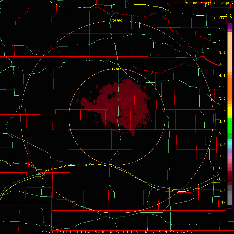234x234 pixels.
Task: Click the bright green segment of color bar
Action: pyautogui.click(x=230, y=126)
